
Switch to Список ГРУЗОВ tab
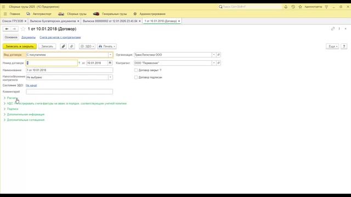point(13,21)
